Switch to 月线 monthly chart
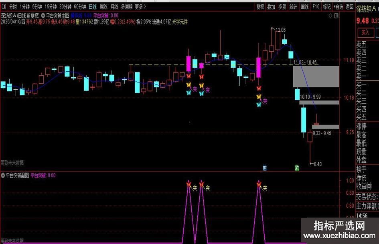This screenshot has height=244, width=379. tap(114, 7)
